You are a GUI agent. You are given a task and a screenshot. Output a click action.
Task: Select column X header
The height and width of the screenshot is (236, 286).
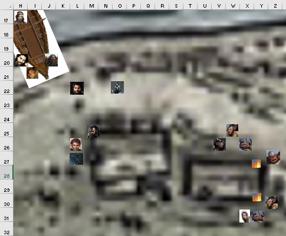point(247,6)
